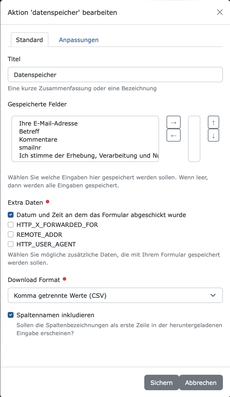Select the Standard tab
Viewport: 230px width, 397px height.
[29, 40]
